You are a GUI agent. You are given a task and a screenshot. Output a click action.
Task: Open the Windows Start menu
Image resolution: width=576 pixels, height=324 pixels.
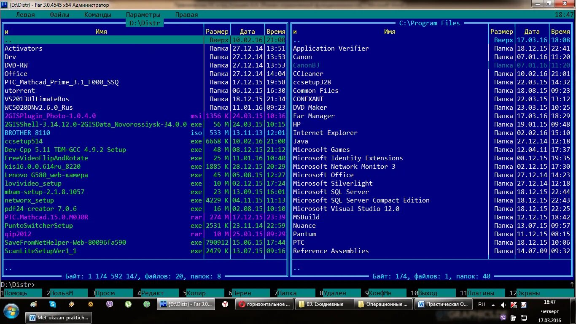11,310
